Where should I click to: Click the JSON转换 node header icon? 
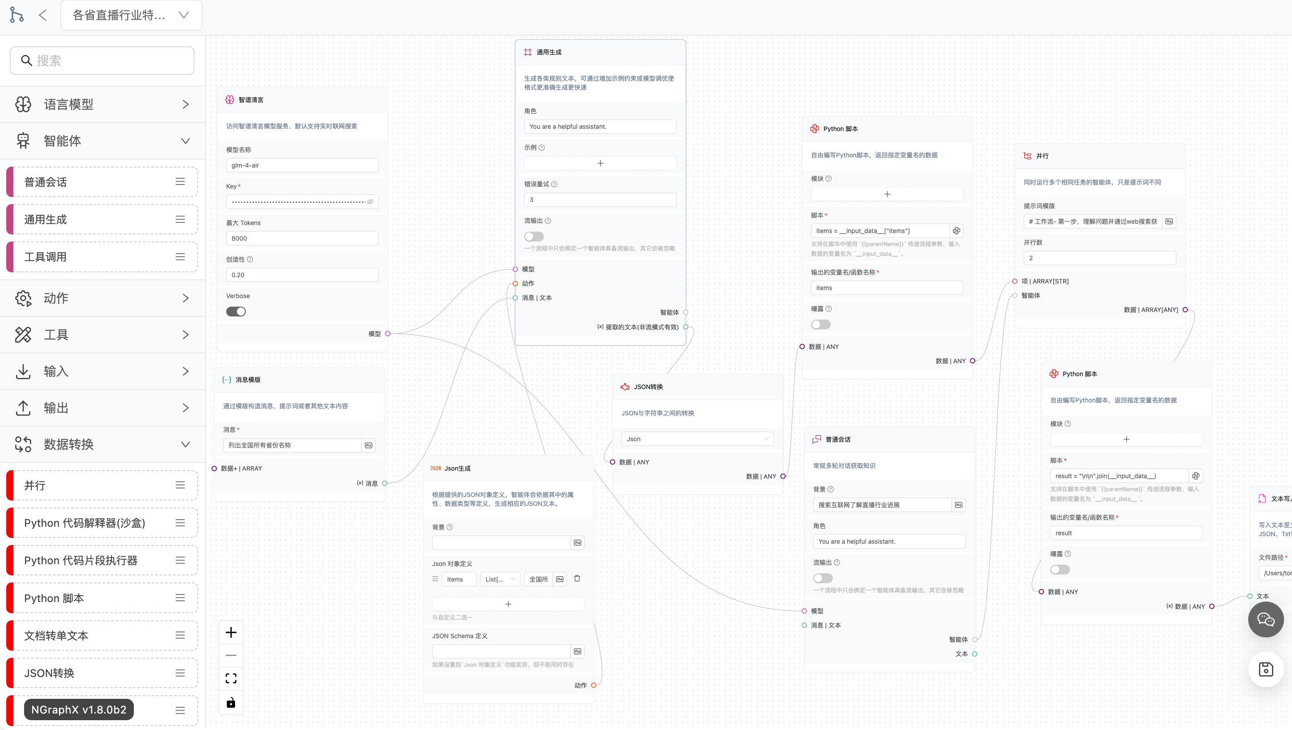(x=625, y=386)
